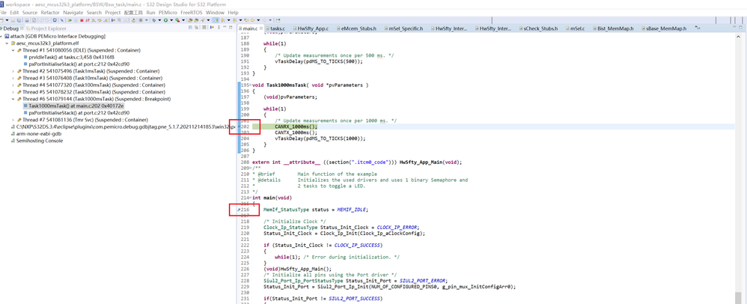Click the Step Return icon
The height and width of the screenshot is (304, 747).
106,20
